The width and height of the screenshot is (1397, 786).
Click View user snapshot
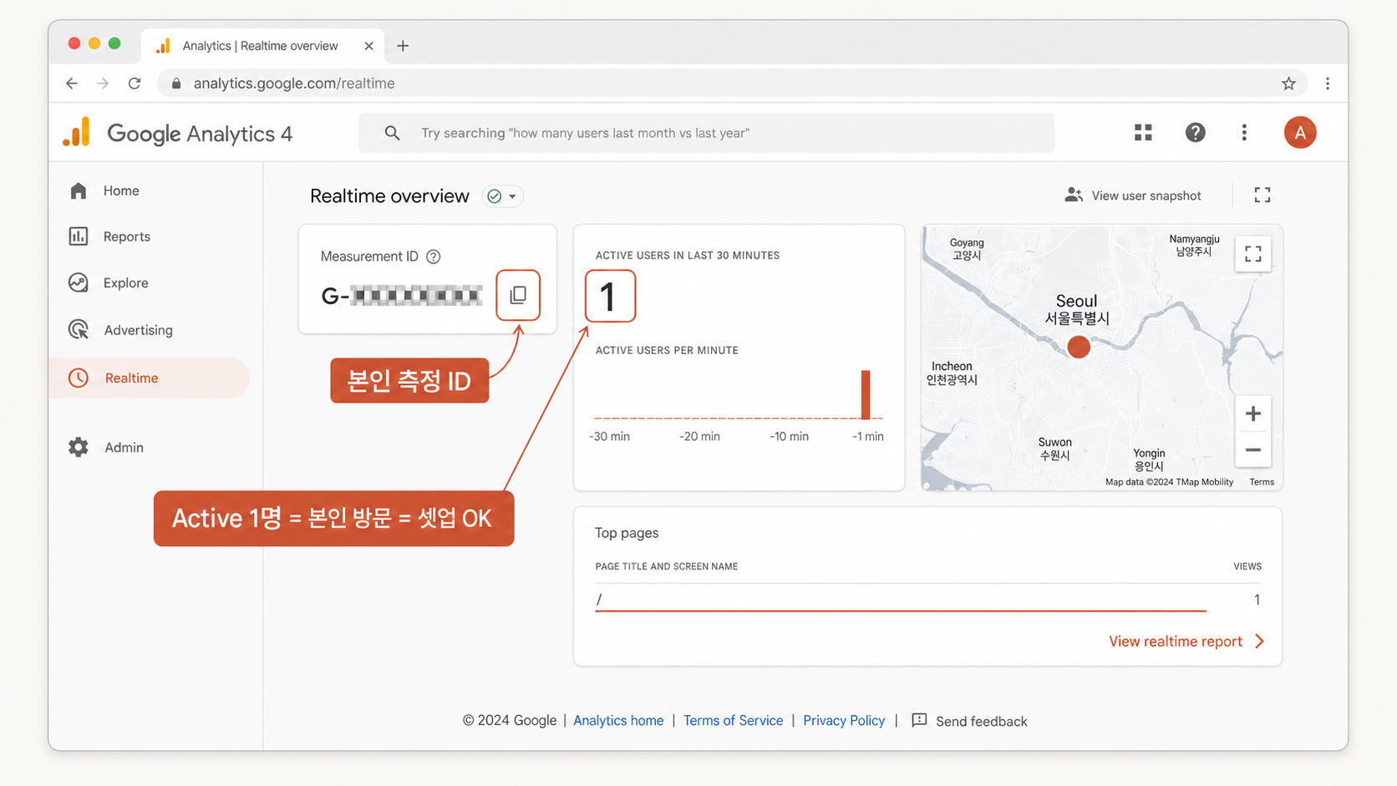point(1133,195)
